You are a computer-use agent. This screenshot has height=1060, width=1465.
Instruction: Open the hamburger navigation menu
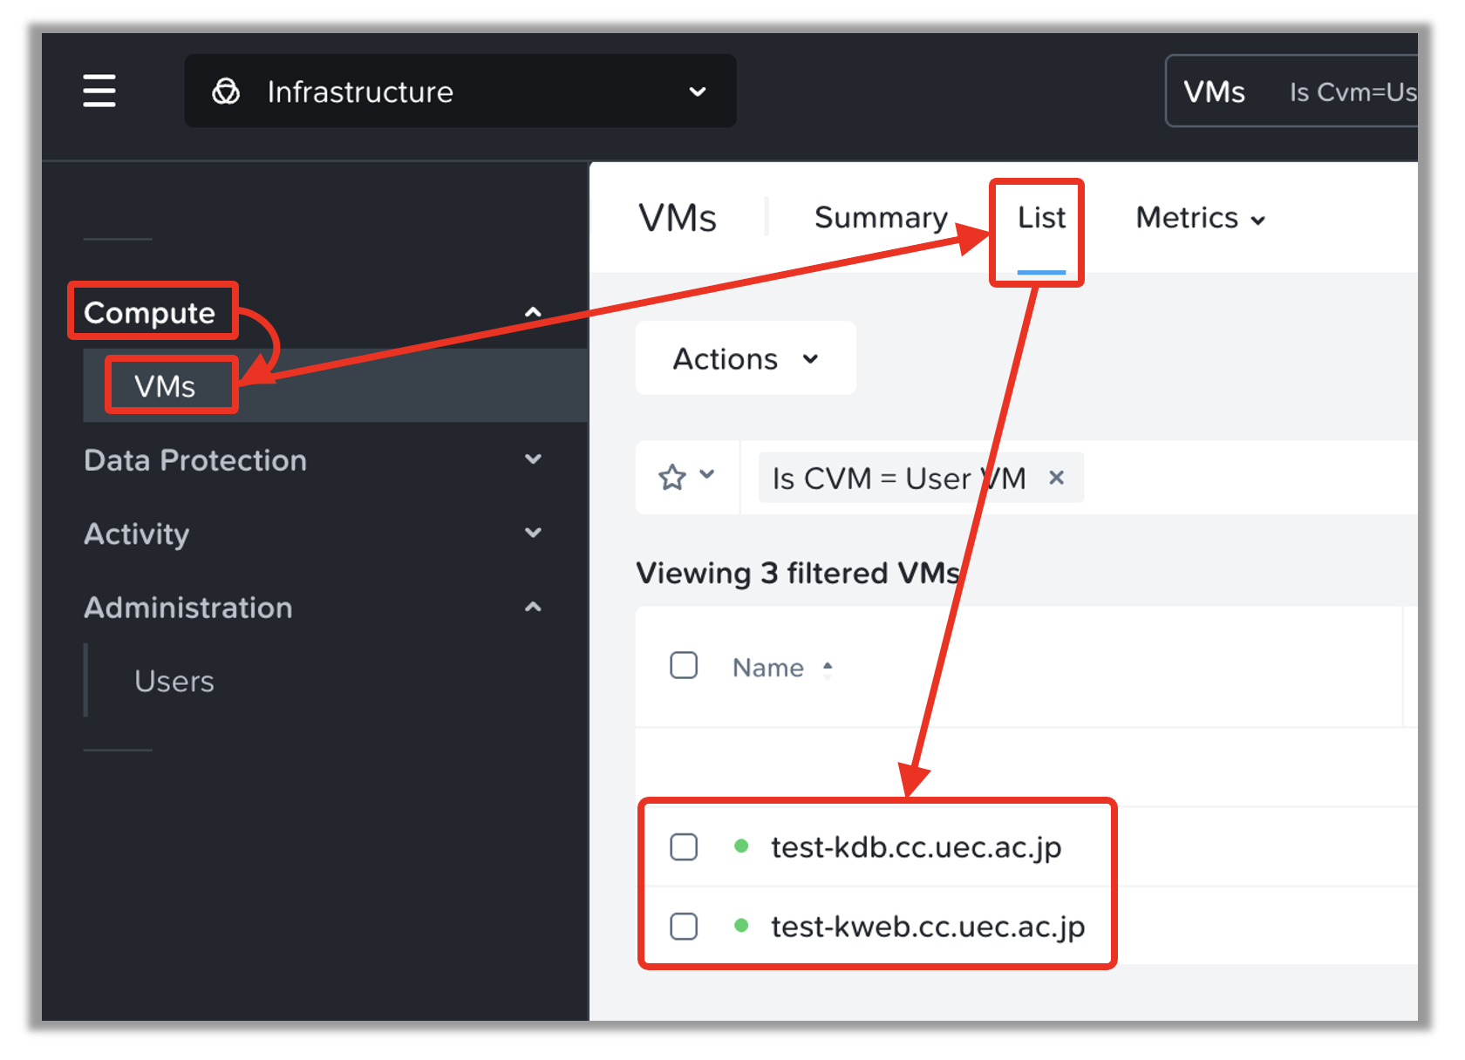point(99,91)
